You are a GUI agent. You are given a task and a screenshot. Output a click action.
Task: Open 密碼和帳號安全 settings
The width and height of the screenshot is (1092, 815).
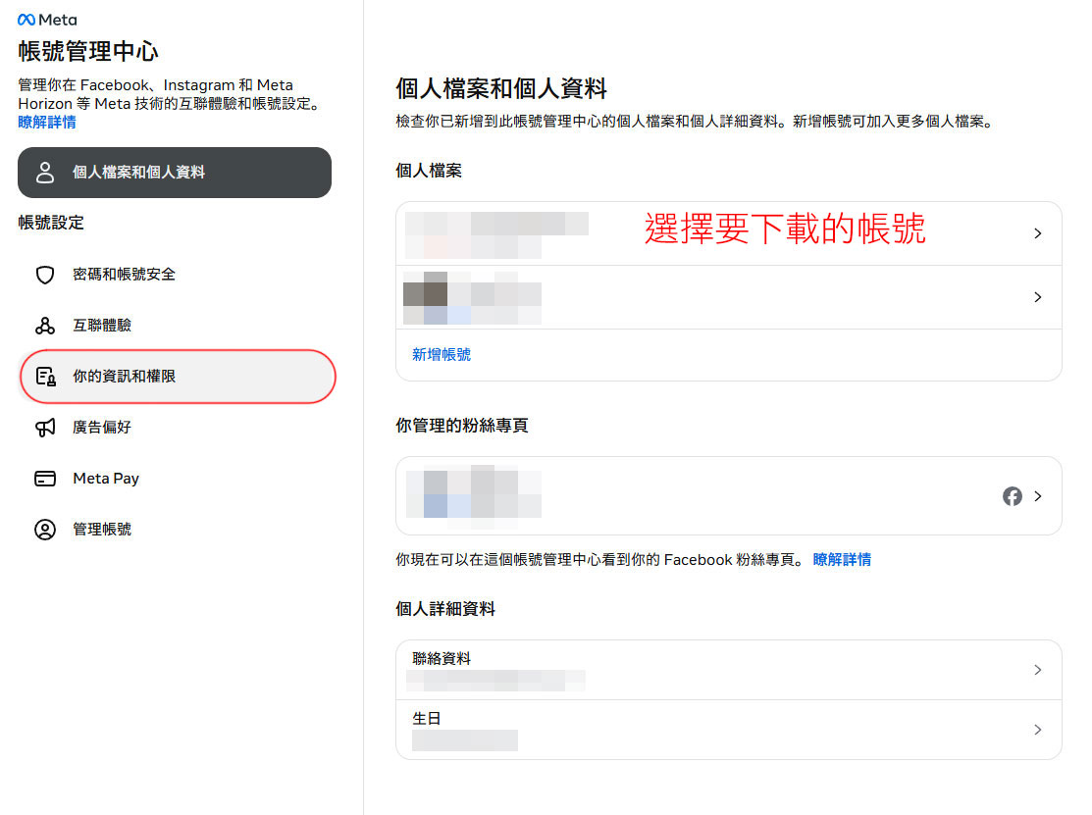[174, 275]
